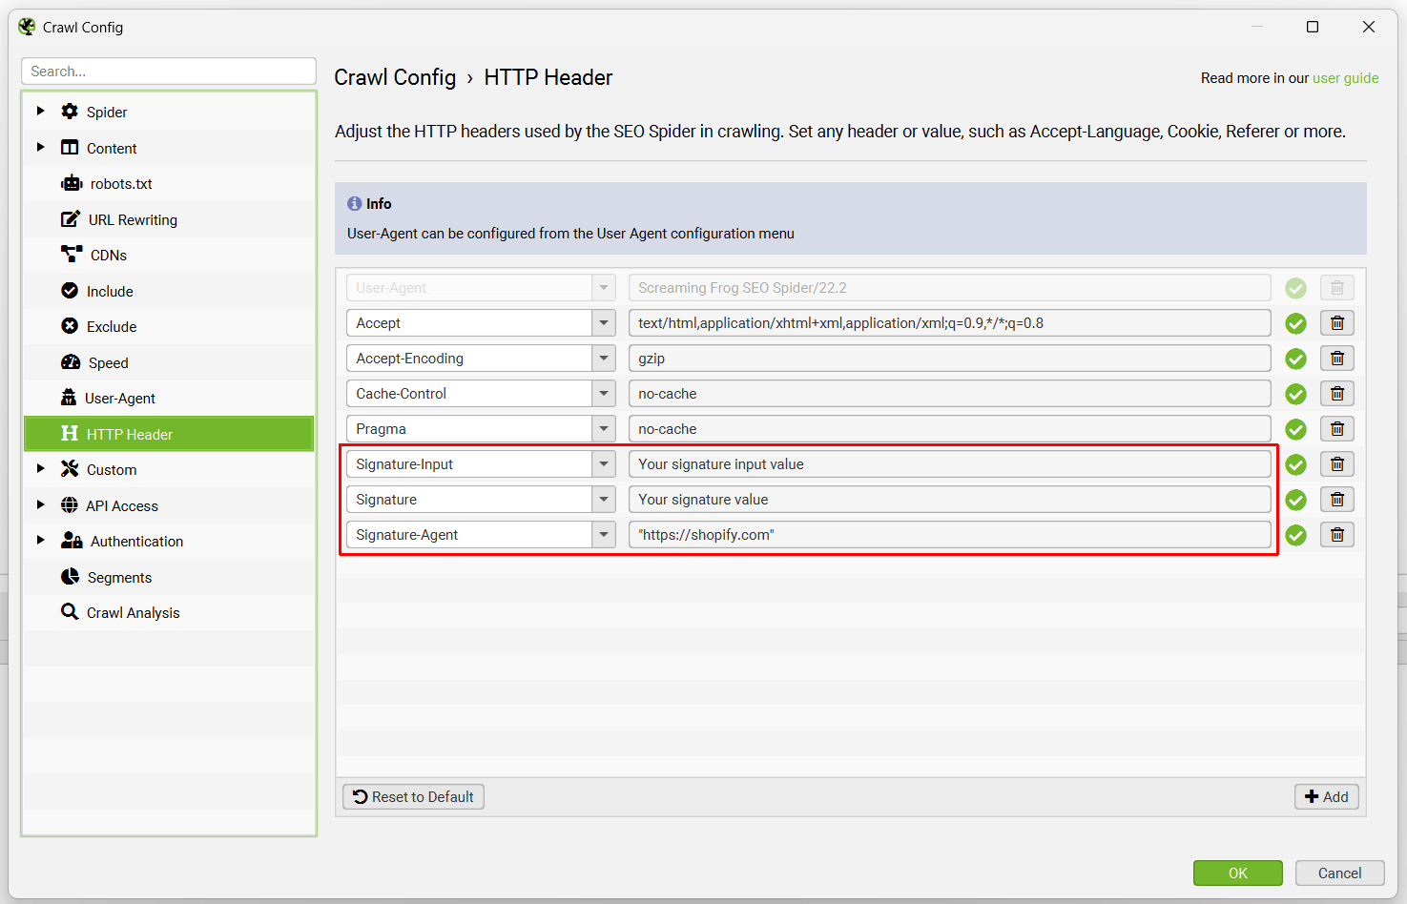Click the CDNs network icon
The height and width of the screenshot is (904, 1407).
click(72, 255)
